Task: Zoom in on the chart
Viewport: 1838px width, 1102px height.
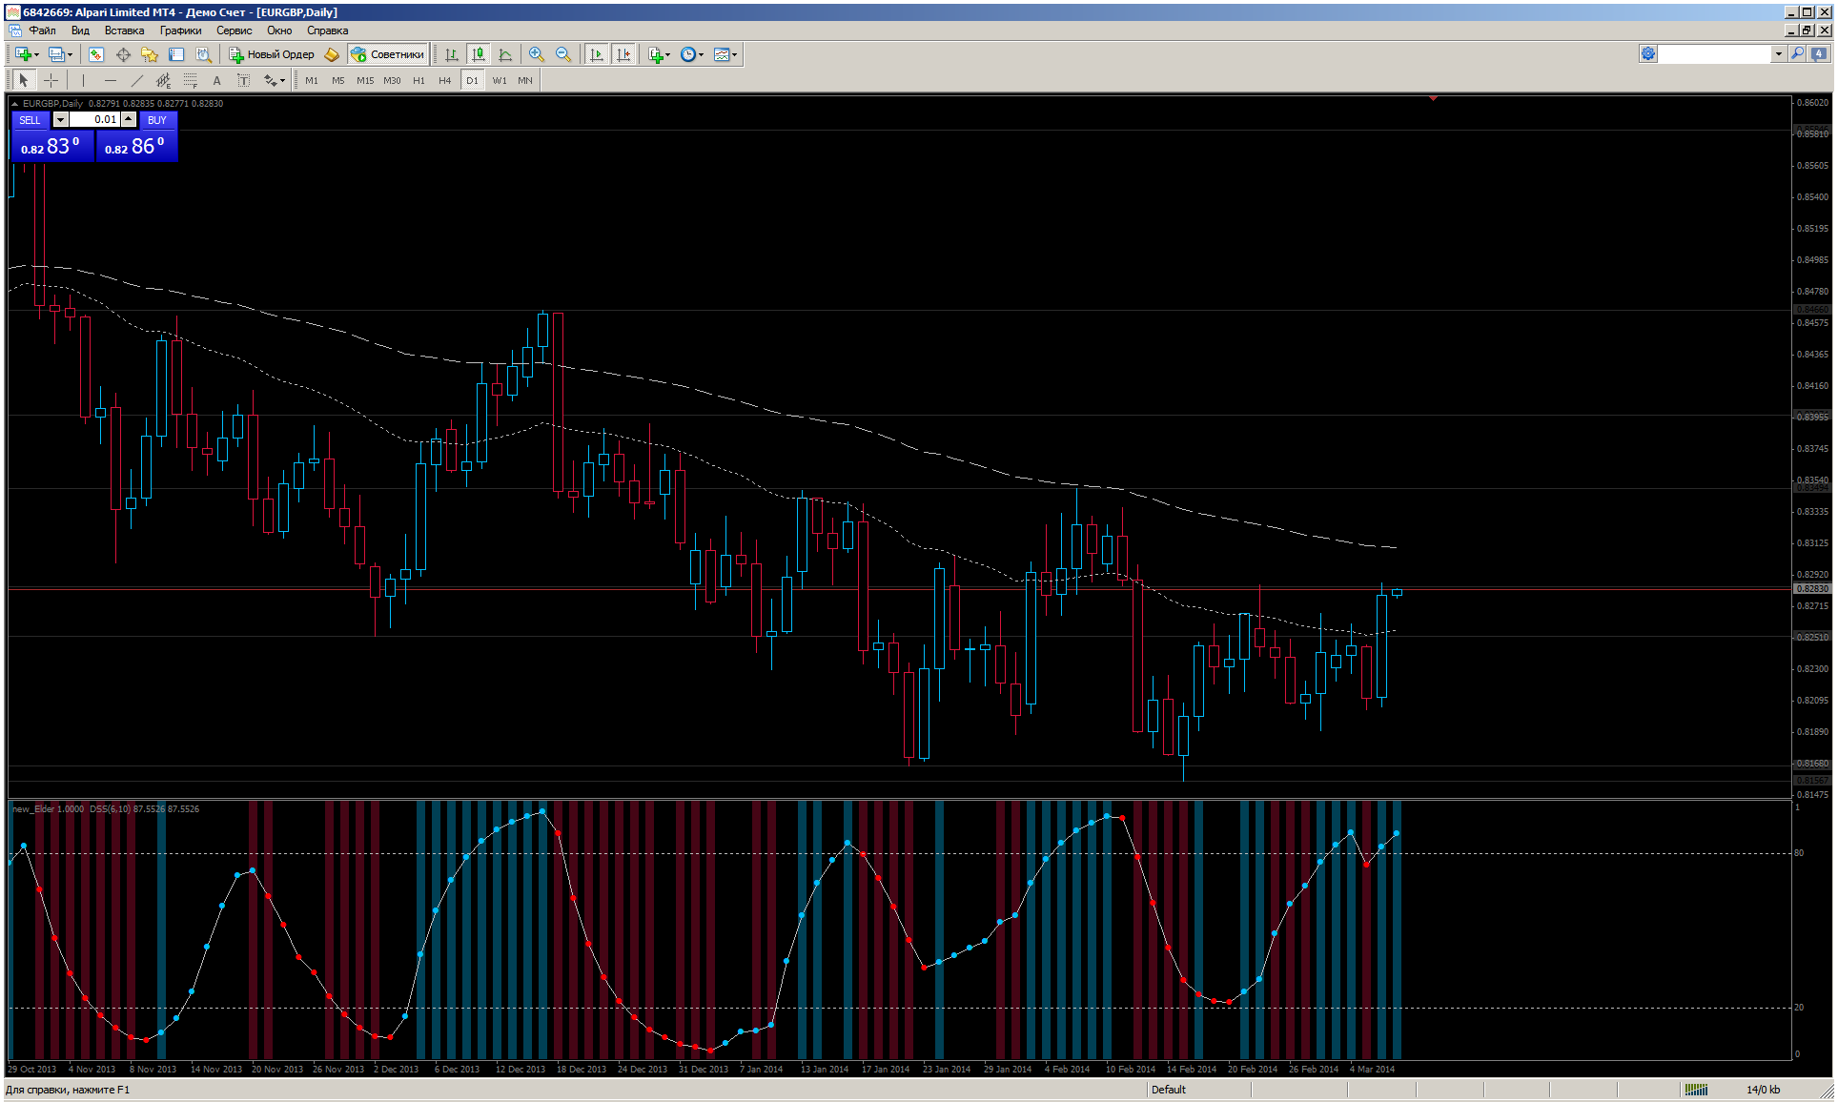Action: [x=537, y=54]
